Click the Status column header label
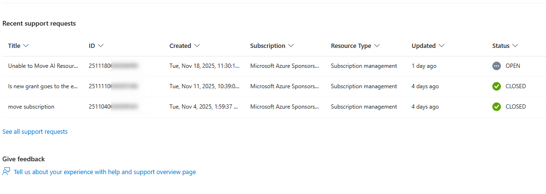 [501, 46]
